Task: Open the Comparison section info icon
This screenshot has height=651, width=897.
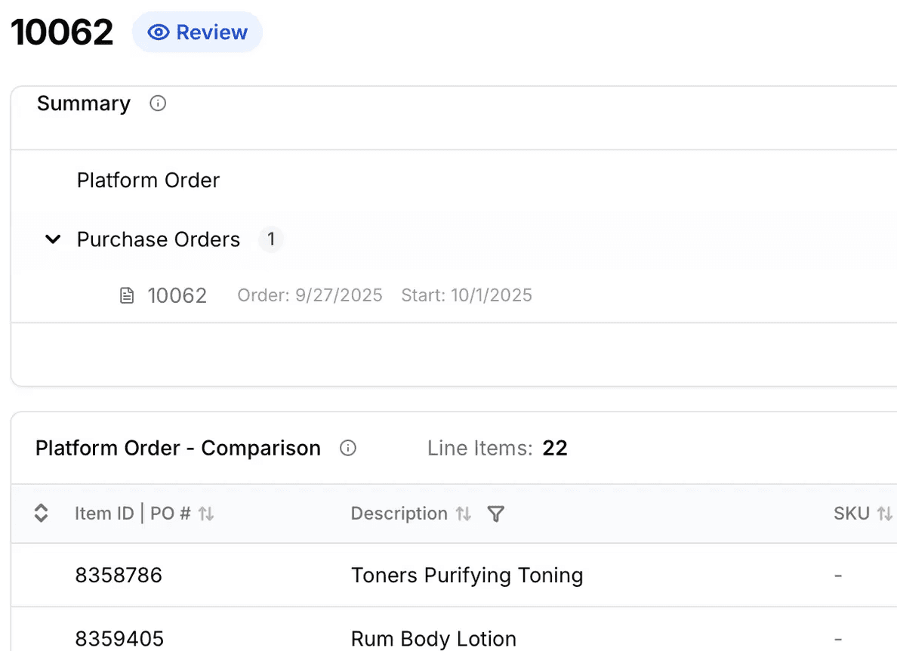Action: coord(348,448)
